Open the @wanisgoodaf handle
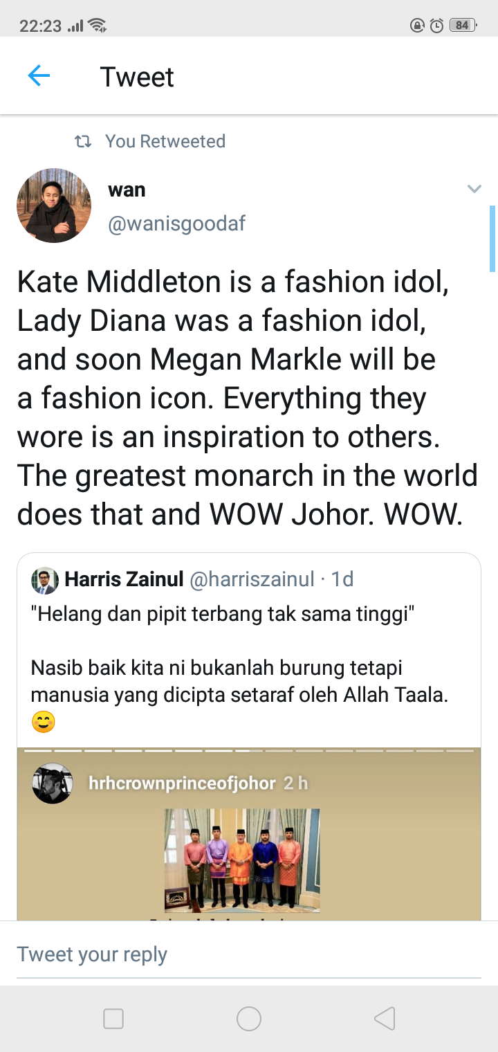 (176, 224)
